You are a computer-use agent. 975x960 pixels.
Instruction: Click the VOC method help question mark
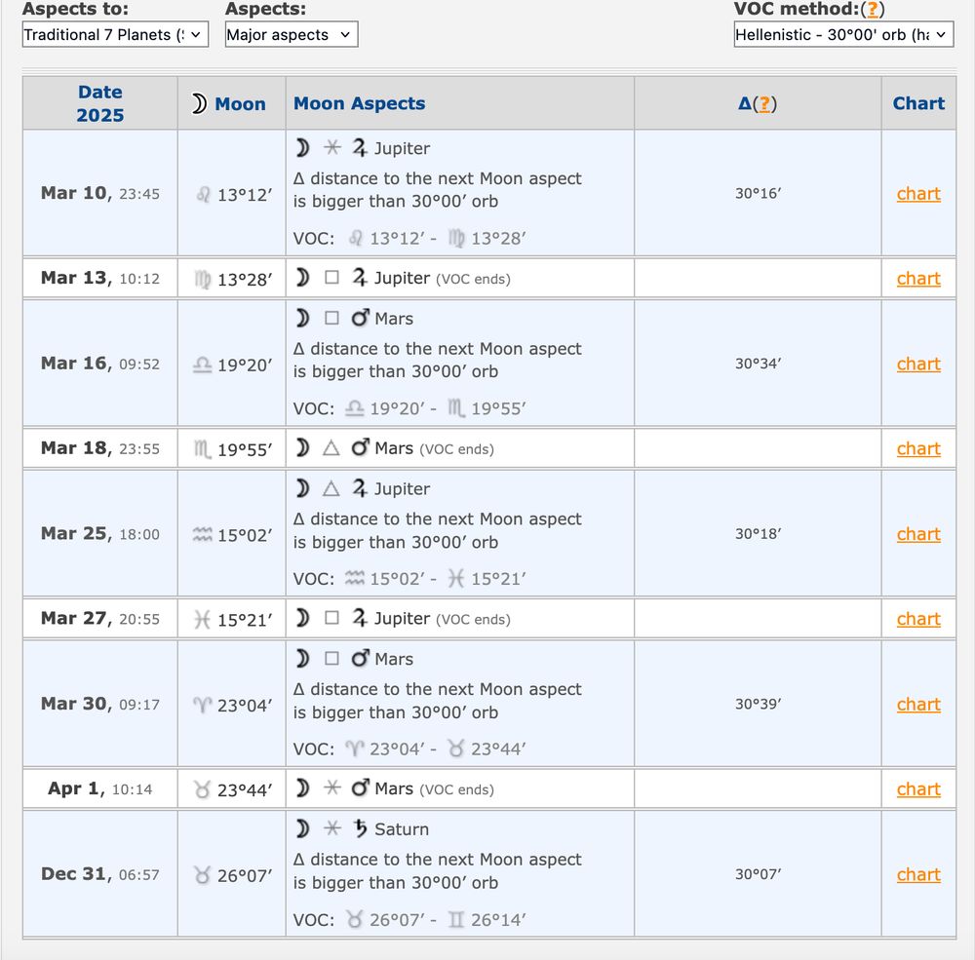pyautogui.click(x=875, y=10)
